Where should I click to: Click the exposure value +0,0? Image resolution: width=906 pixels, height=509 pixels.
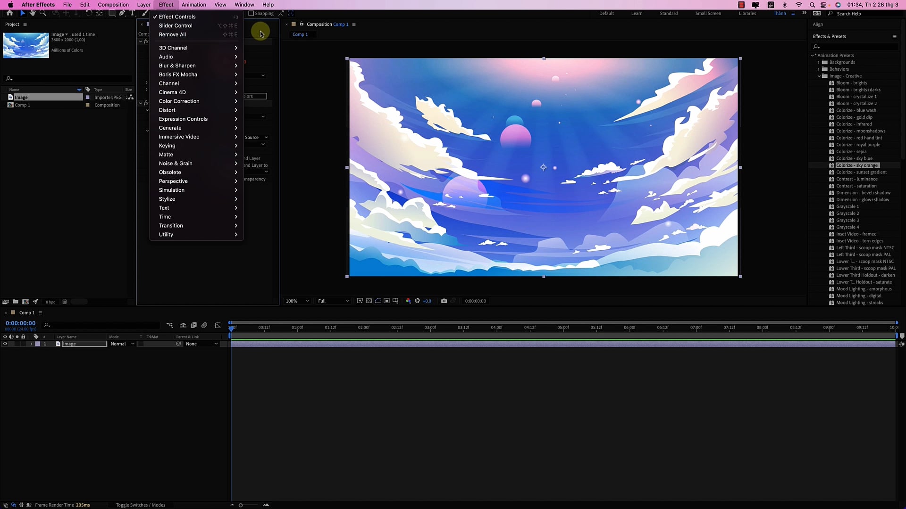coord(427,301)
